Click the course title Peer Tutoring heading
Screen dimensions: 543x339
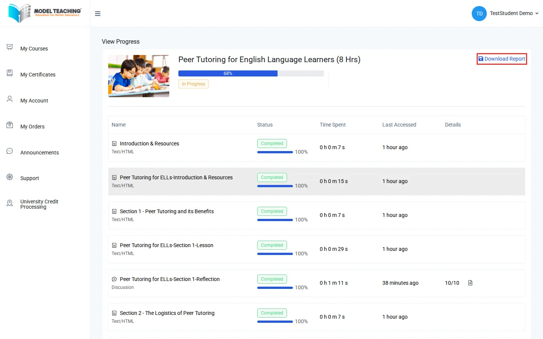pyautogui.click(x=269, y=60)
